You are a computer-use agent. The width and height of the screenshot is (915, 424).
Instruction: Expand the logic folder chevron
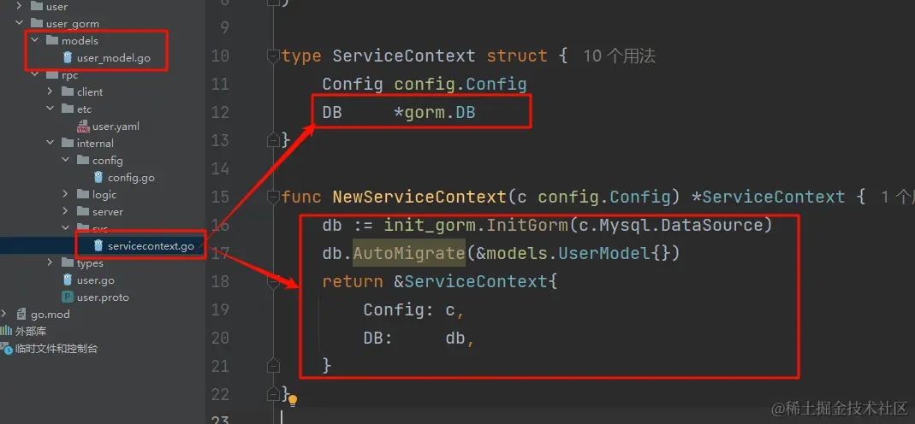click(66, 195)
